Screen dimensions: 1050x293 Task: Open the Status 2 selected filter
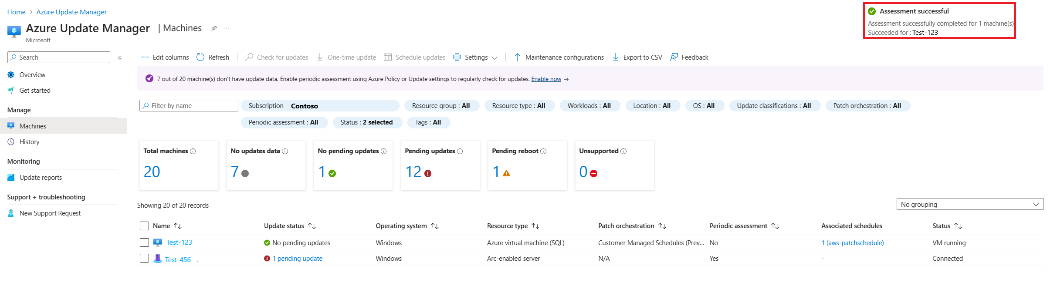coord(366,122)
